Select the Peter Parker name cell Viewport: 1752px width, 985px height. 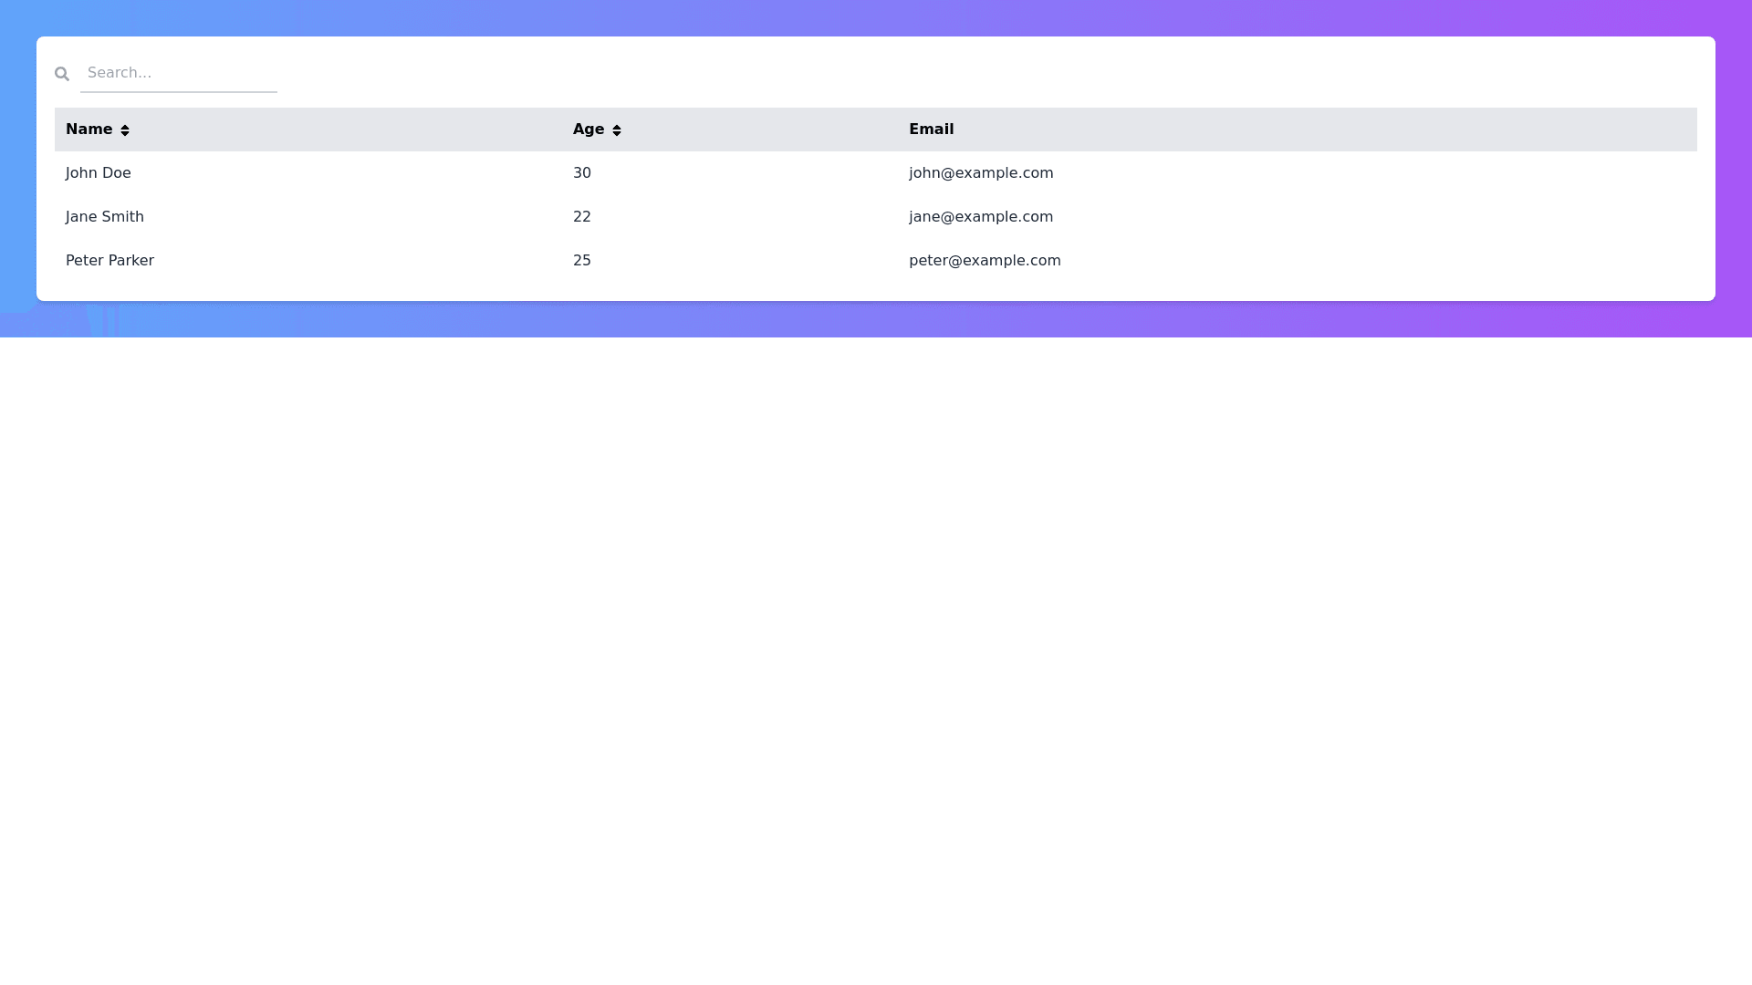click(109, 261)
